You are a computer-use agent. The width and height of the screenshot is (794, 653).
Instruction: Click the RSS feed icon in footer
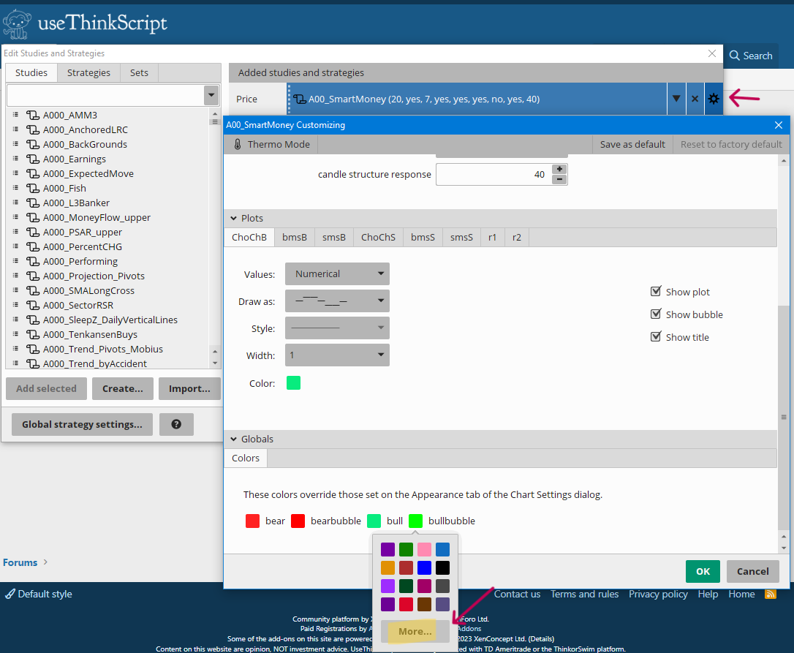(770, 594)
